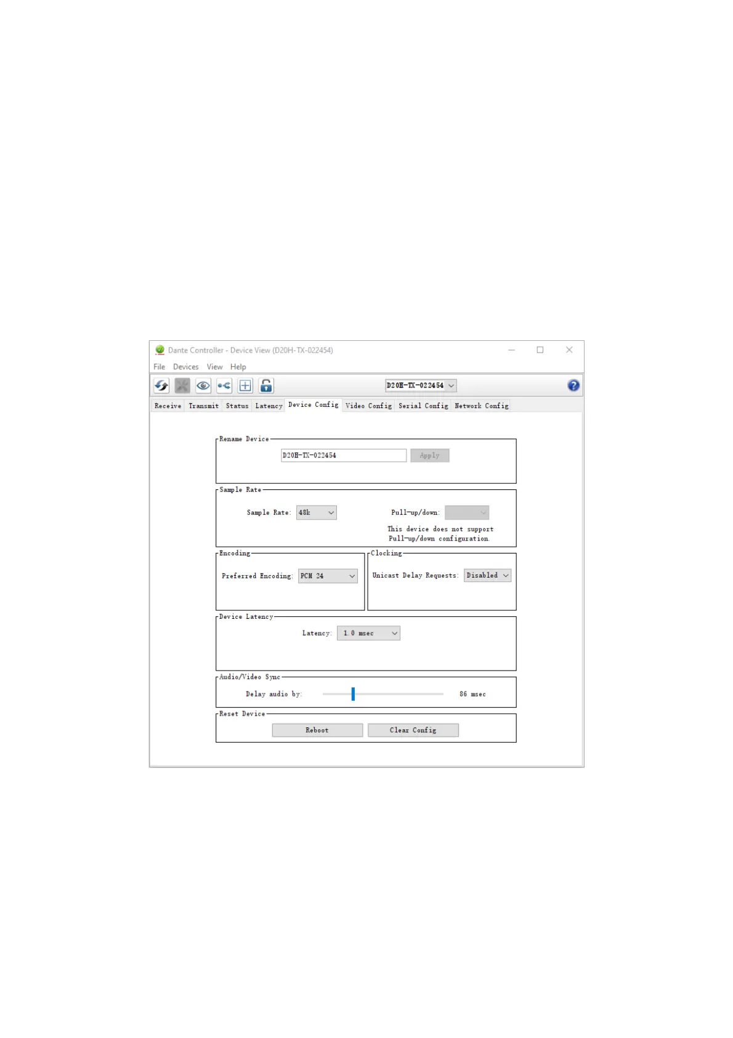Open device selector D20H-TX-022454 dropdown
Viewport: 733px width, 1038px height.
421,386
